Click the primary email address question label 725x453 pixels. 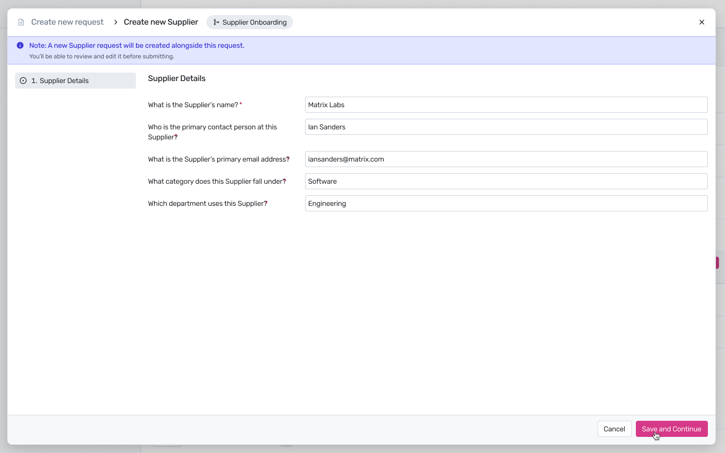[219, 159]
